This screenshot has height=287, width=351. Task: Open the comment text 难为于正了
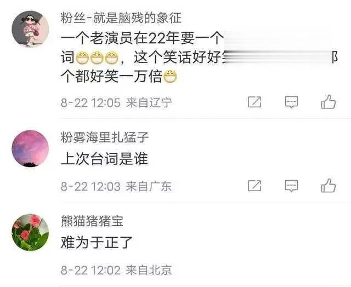coord(97,243)
